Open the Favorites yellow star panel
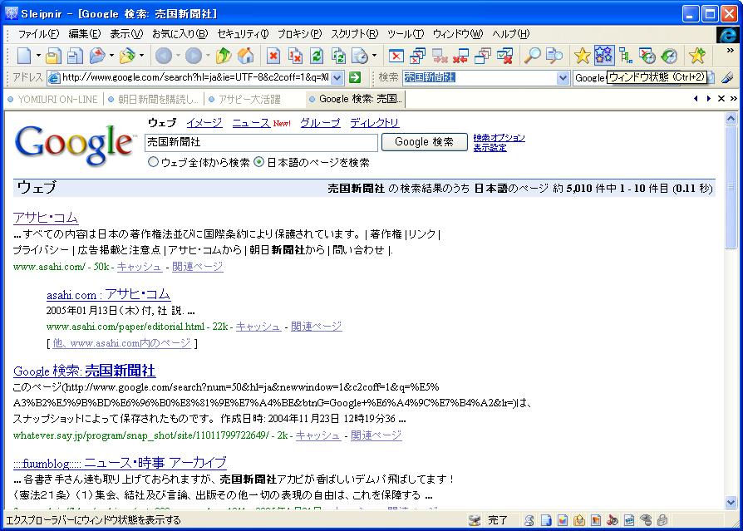Viewport: 743px width, 531px height. pyautogui.click(x=582, y=56)
